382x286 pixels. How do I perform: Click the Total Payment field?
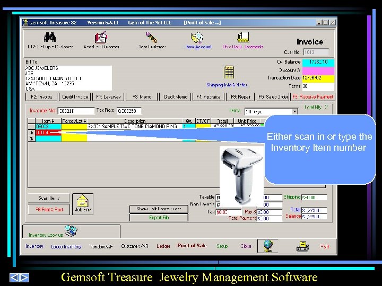point(270,218)
